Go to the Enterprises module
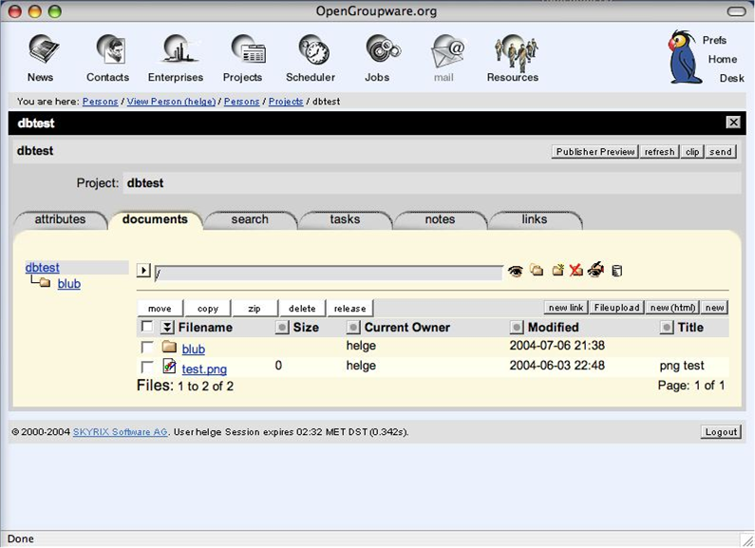 pos(176,50)
